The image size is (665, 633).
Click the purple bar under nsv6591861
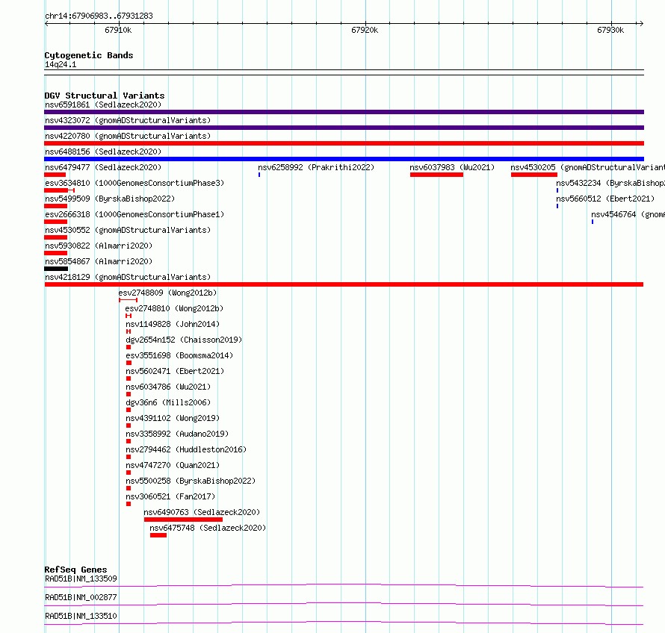click(344, 112)
